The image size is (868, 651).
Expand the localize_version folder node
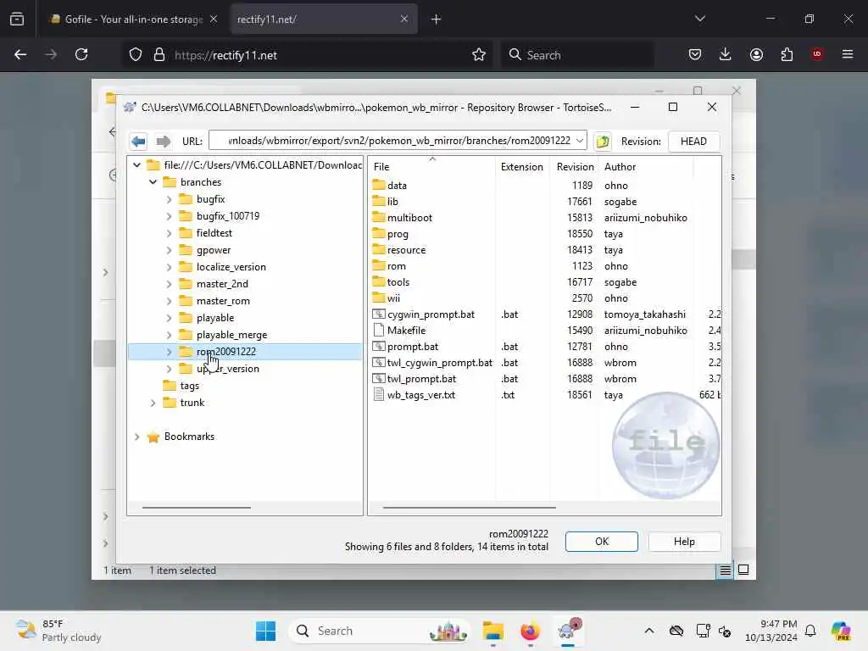click(x=169, y=267)
